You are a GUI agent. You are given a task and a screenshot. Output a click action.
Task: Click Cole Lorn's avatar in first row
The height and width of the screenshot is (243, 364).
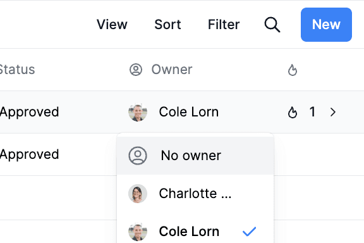coord(138,112)
